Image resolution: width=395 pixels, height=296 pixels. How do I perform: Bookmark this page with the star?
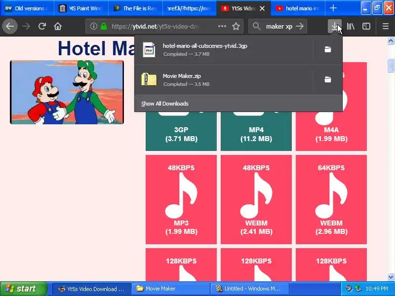tap(236, 26)
